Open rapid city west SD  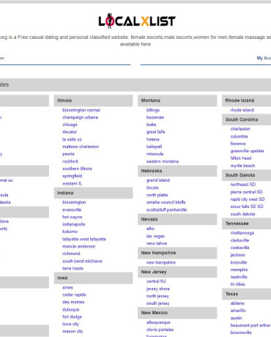pyautogui.click(x=248, y=199)
